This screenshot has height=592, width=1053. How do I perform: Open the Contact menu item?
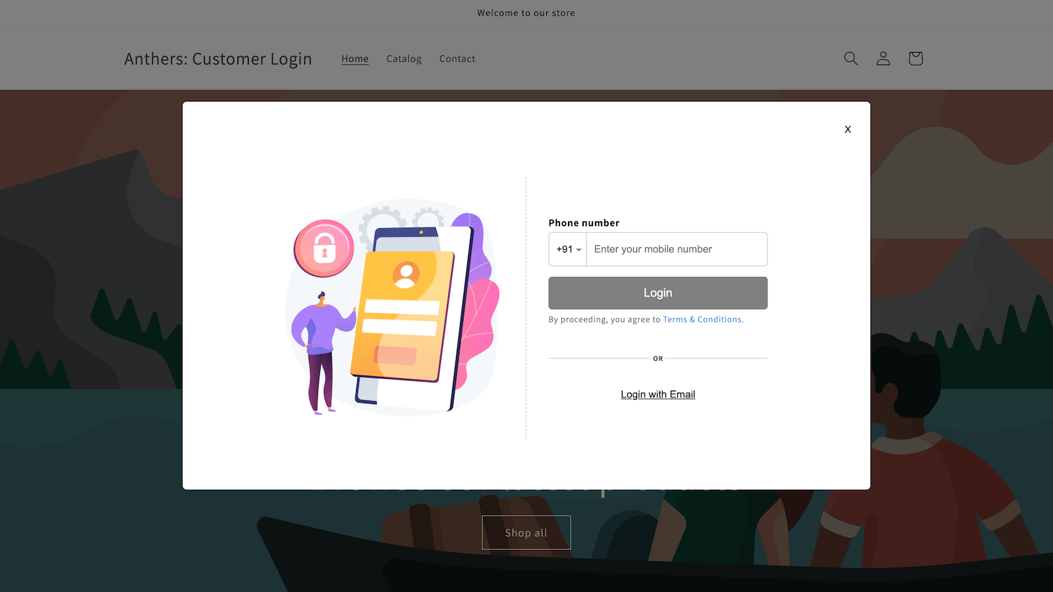point(457,59)
